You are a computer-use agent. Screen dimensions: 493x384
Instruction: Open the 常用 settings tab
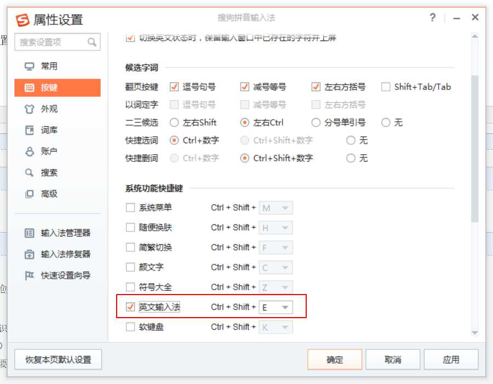pos(58,66)
